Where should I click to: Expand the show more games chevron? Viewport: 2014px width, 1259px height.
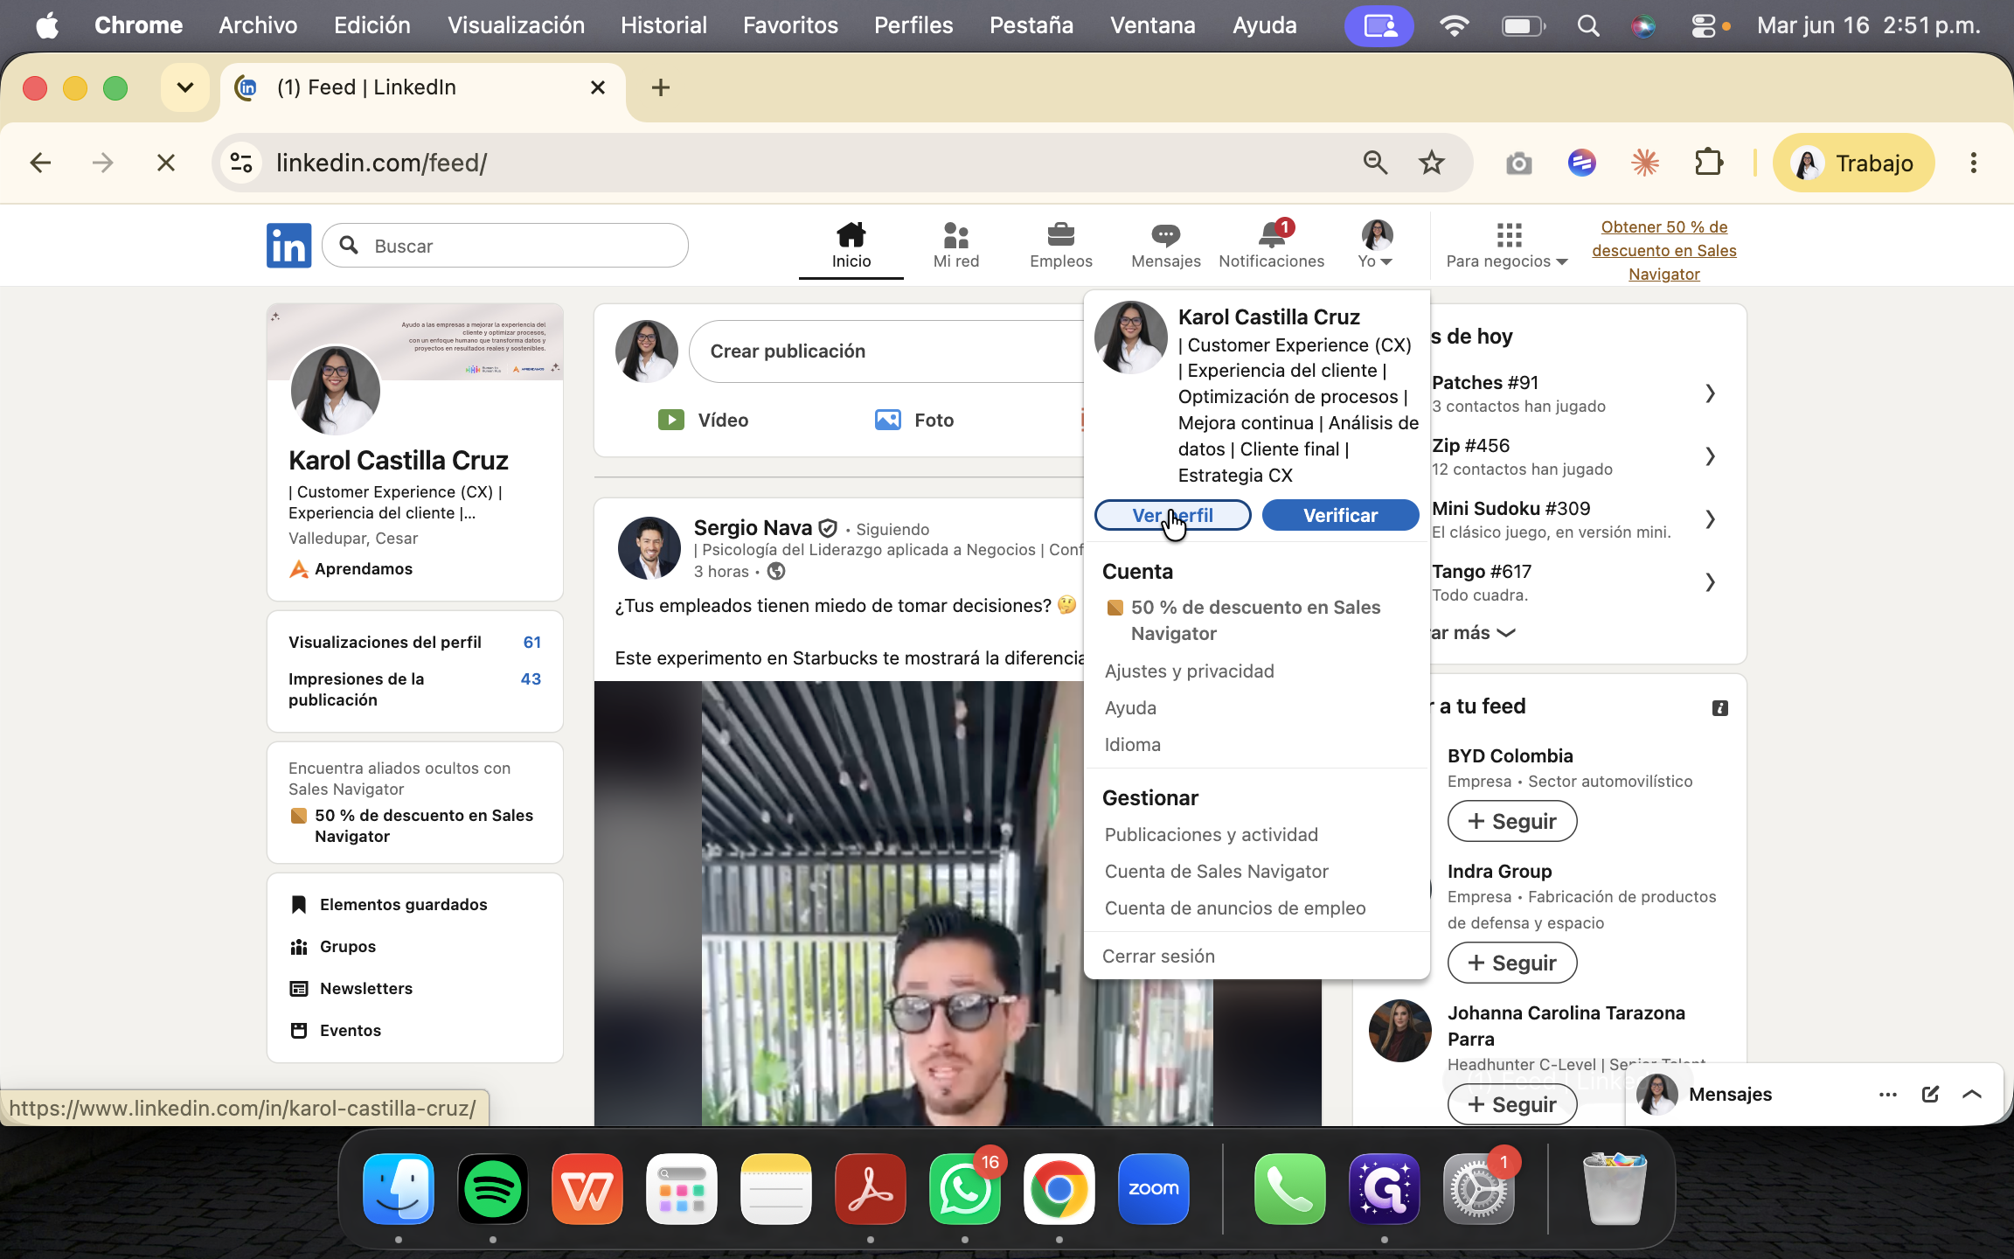(x=1506, y=633)
